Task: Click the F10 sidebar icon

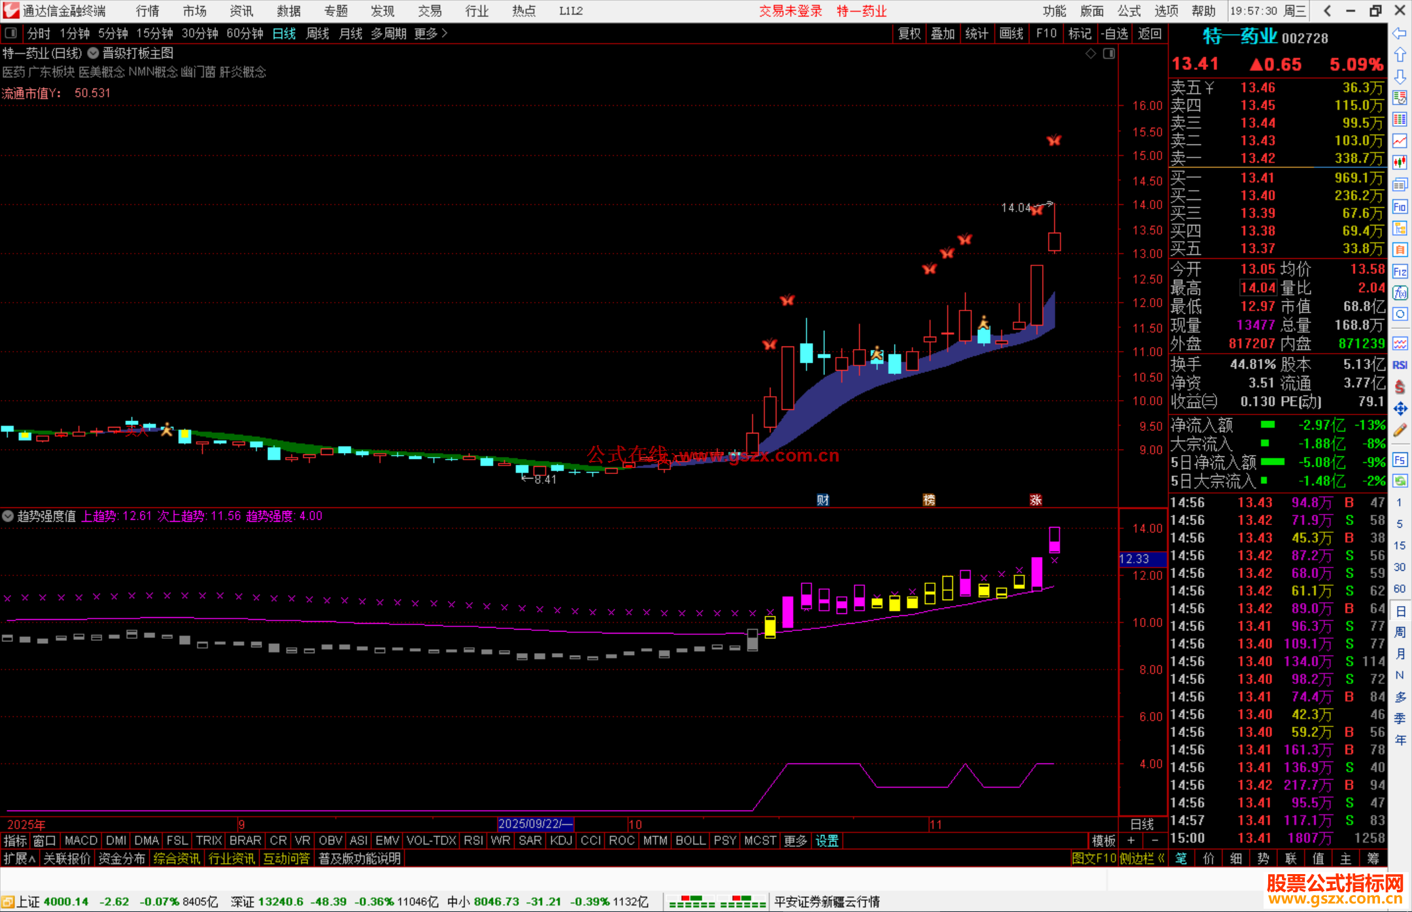Action: (x=1400, y=207)
